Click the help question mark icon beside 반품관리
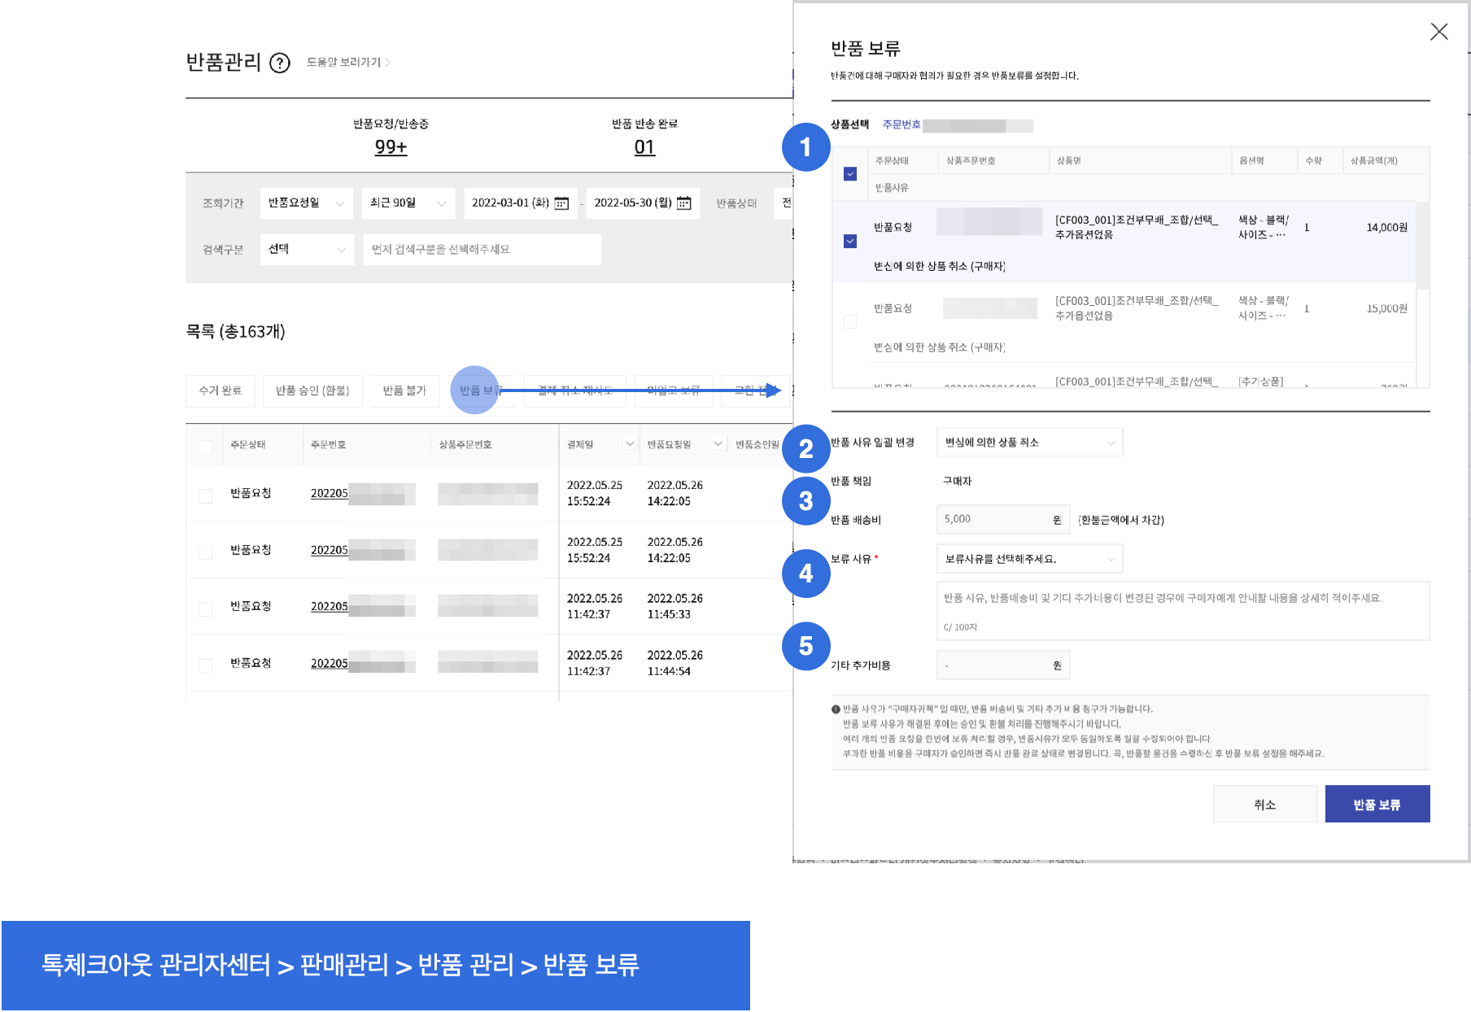Image resolution: width=1471 pixels, height=1012 pixels. click(x=279, y=63)
